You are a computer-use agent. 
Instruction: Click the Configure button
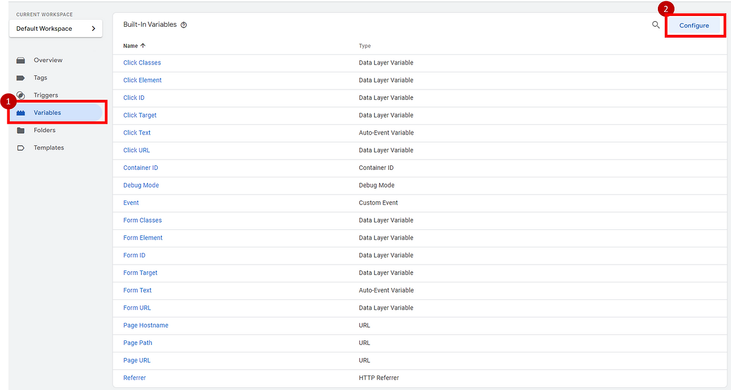click(694, 26)
